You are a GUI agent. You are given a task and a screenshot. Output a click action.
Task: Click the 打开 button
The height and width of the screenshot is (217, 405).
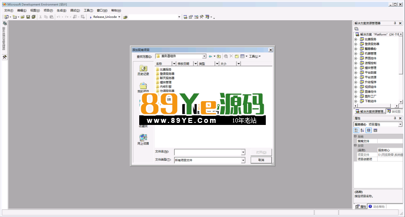pos(261,152)
